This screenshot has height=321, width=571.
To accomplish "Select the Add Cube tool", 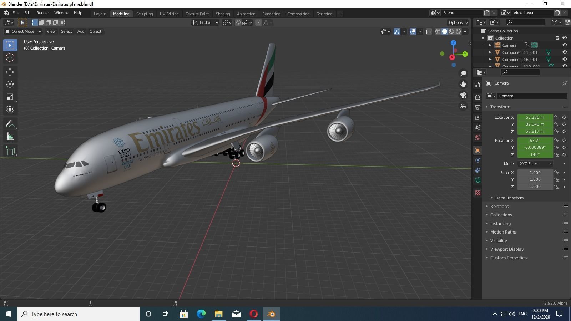I will tap(10, 151).
